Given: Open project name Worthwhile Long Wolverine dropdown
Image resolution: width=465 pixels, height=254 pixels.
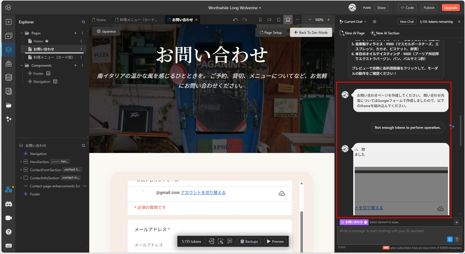Looking at the screenshot, I should point(235,8).
